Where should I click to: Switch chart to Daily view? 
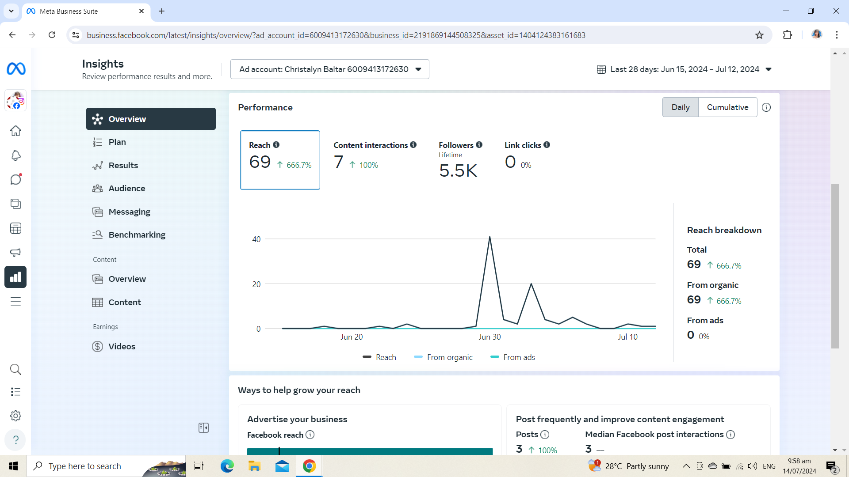pos(680,107)
